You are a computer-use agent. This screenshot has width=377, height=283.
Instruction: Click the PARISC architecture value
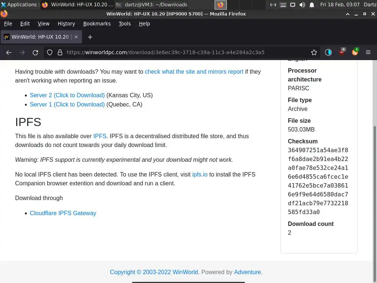298,88
